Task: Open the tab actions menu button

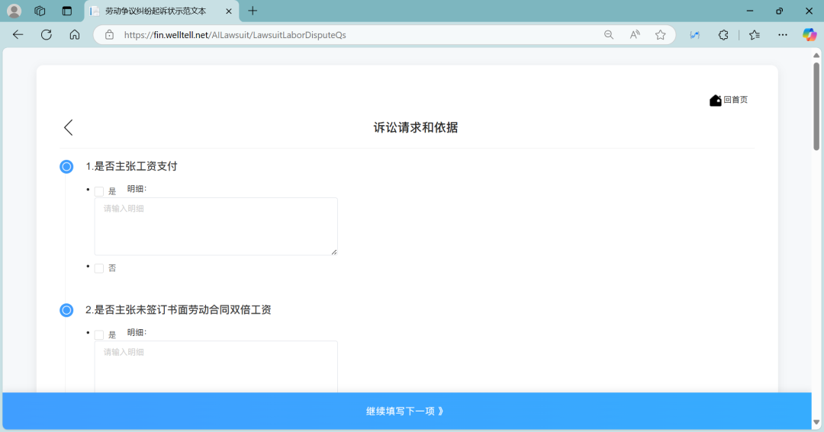Action: click(x=67, y=11)
